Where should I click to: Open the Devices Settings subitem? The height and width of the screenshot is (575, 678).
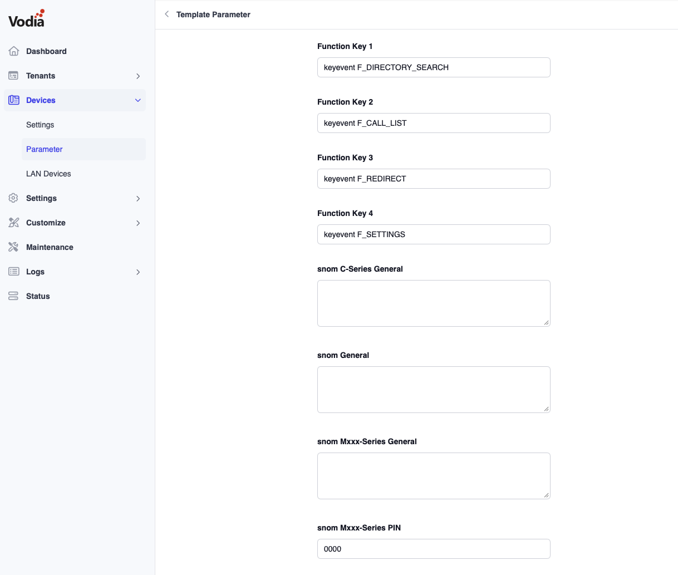pyautogui.click(x=40, y=125)
